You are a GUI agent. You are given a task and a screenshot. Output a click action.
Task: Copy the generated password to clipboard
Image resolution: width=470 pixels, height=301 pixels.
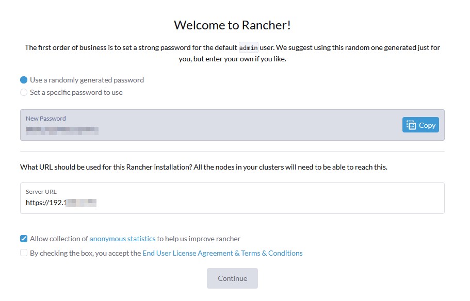(420, 125)
